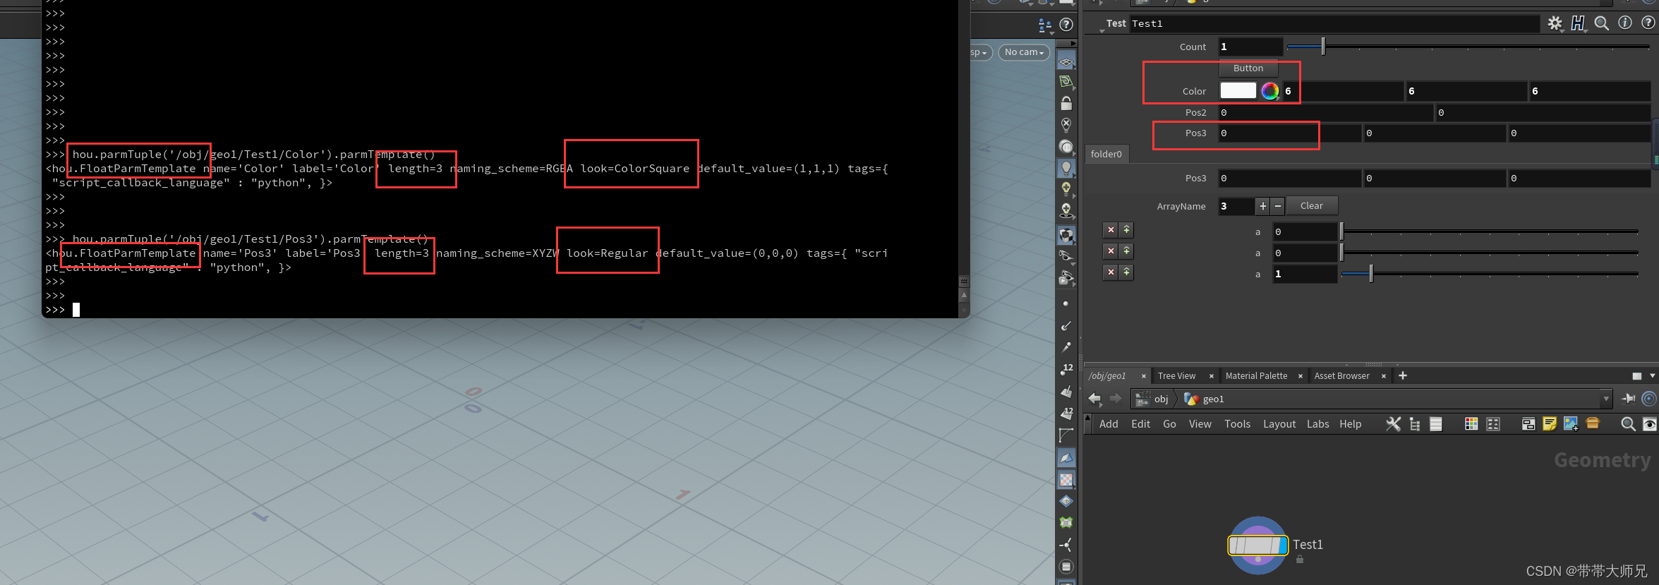Open the color wheel picker for Color
The width and height of the screenshot is (1659, 585).
coord(1269,91)
